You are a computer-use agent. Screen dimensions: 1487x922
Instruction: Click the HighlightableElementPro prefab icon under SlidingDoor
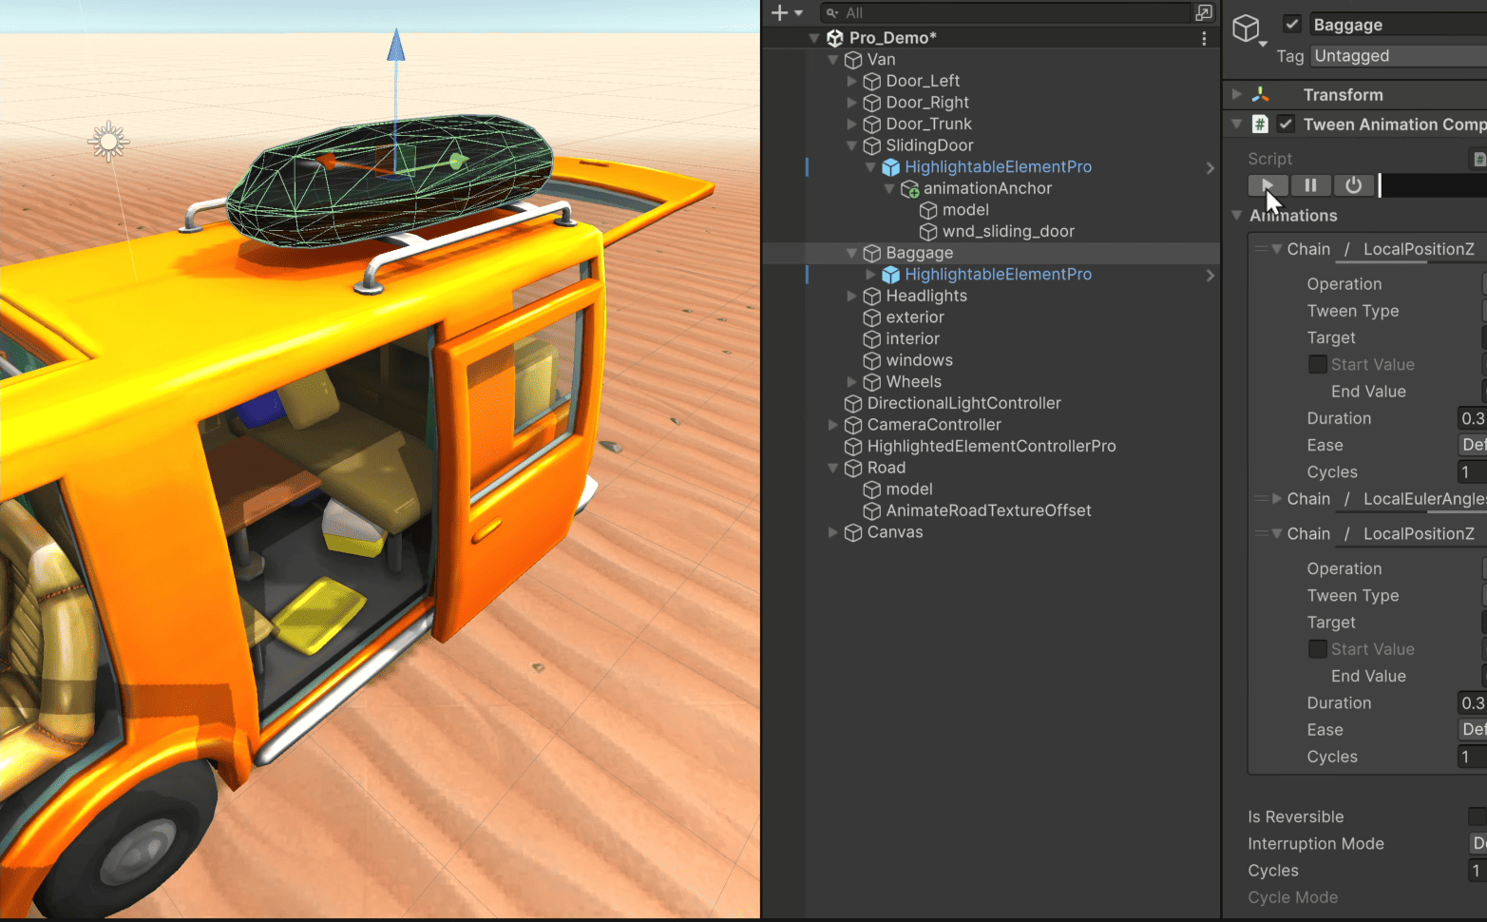click(891, 167)
